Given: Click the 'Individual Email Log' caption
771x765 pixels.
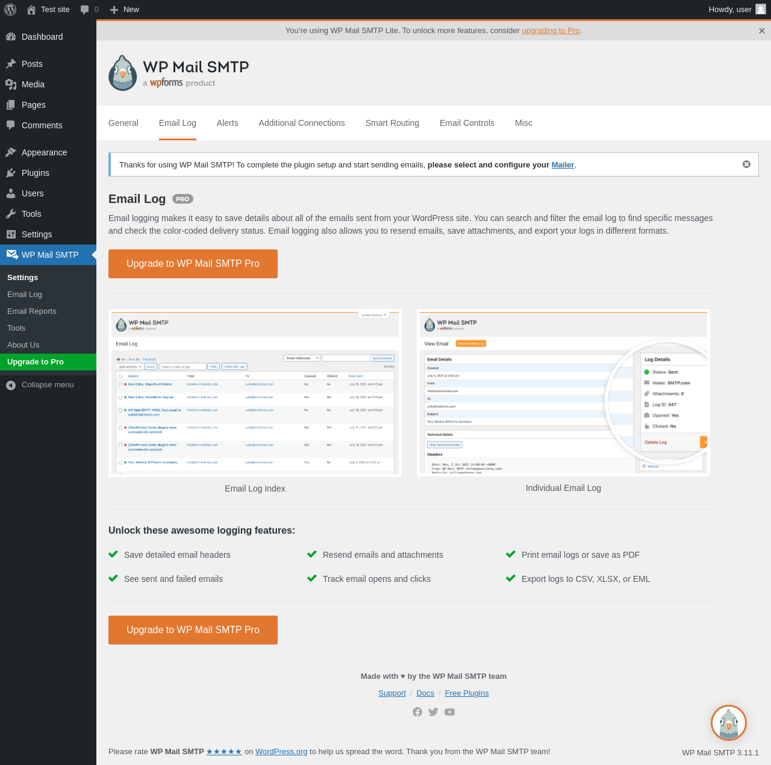Looking at the screenshot, I should point(563,488).
